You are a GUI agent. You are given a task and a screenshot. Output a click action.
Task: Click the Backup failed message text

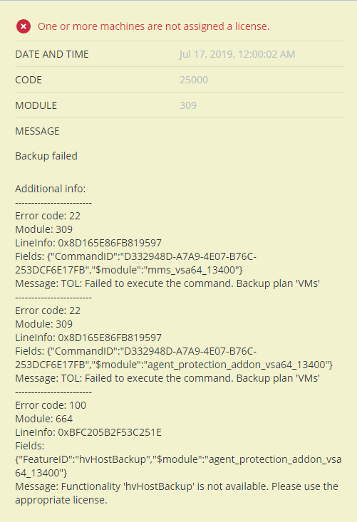point(46,156)
